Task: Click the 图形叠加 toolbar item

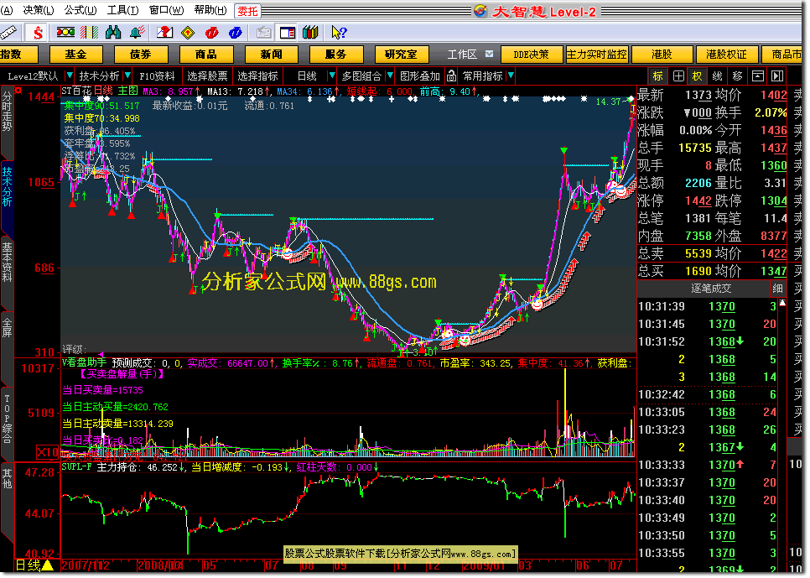Action: 420,76
